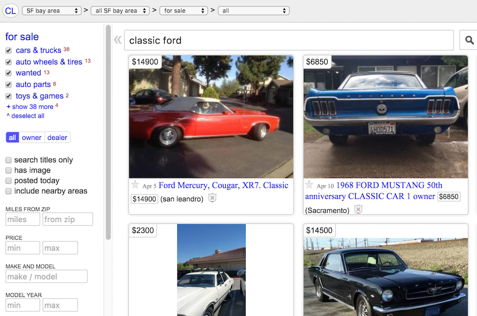Click the make / model input field
477x316 pixels.
47,276
